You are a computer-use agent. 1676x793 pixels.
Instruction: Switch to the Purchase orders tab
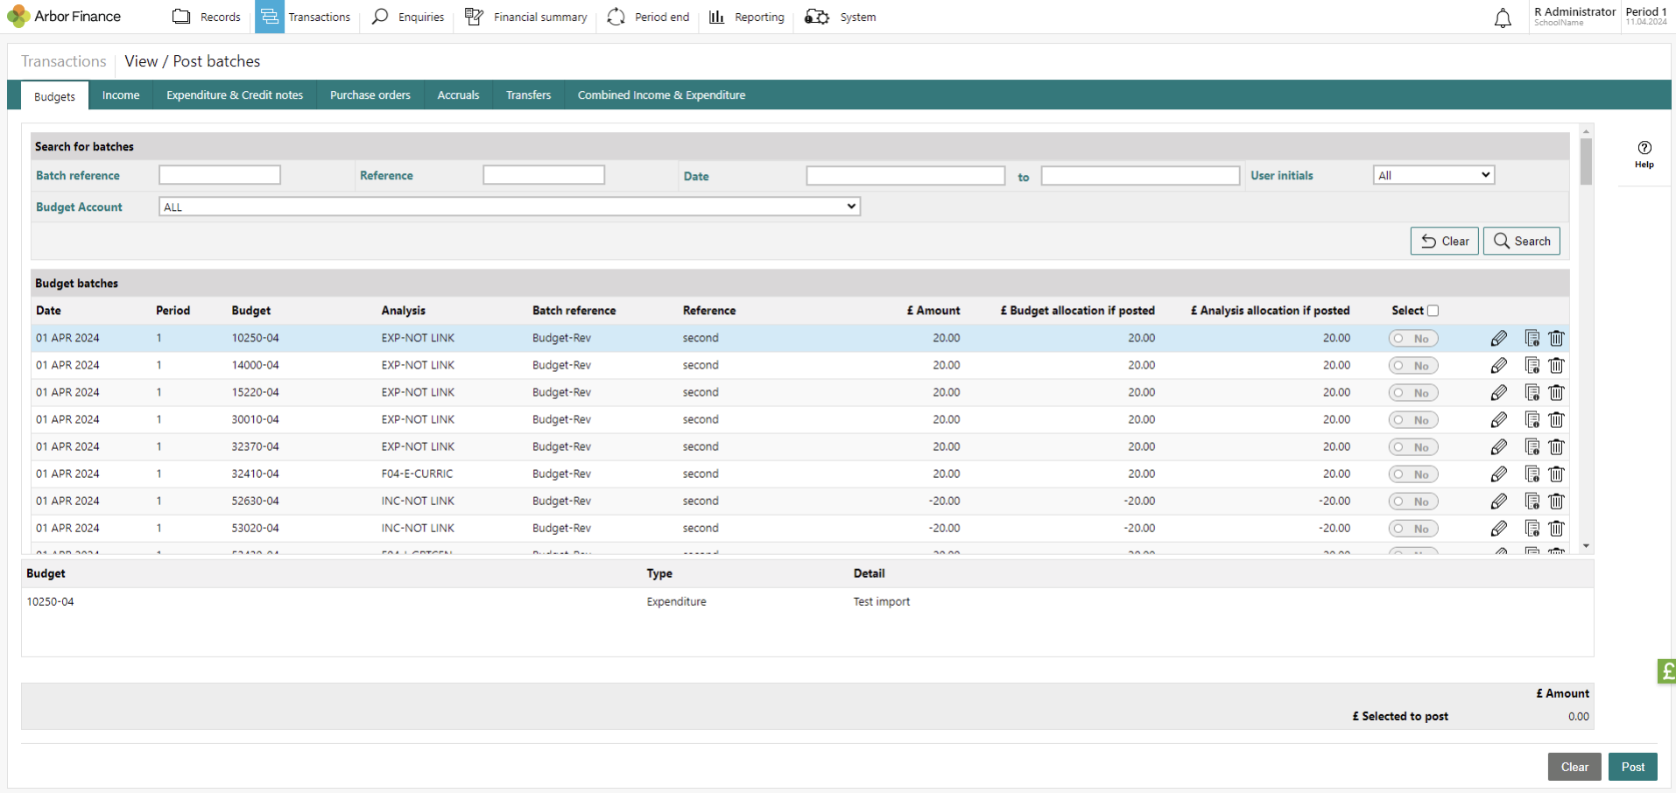pyautogui.click(x=370, y=95)
